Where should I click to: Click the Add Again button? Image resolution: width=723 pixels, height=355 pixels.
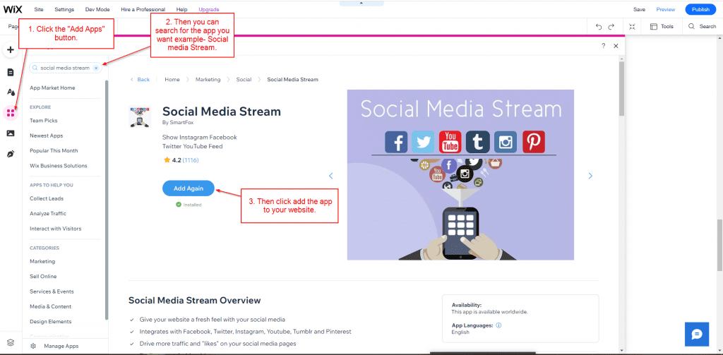tap(189, 188)
